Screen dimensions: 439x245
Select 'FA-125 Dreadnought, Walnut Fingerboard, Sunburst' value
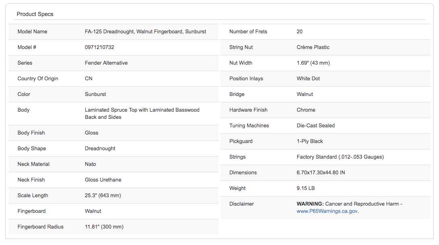pos(145,32)
